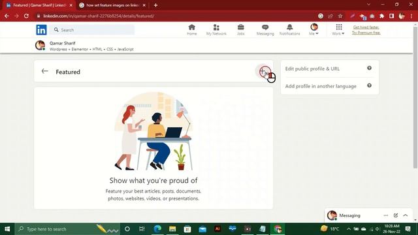The height and width of the screenshot is (235, 418).
Task: Open the Messaging overlay header
Action: (349, 215)
